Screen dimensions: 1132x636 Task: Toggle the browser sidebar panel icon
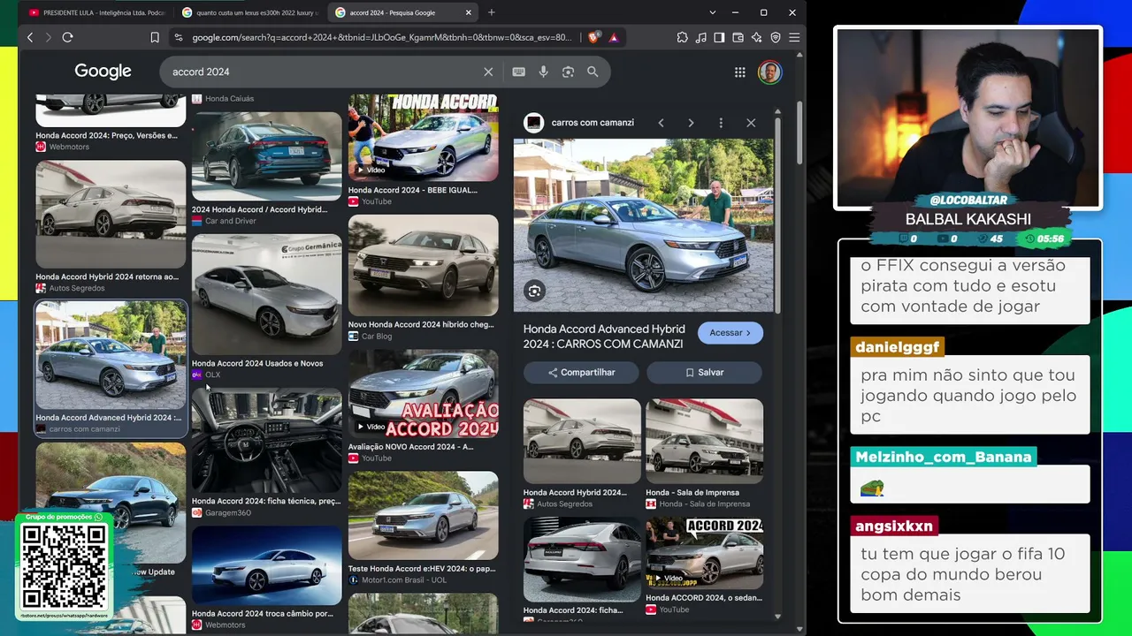[x=720, y=37]
